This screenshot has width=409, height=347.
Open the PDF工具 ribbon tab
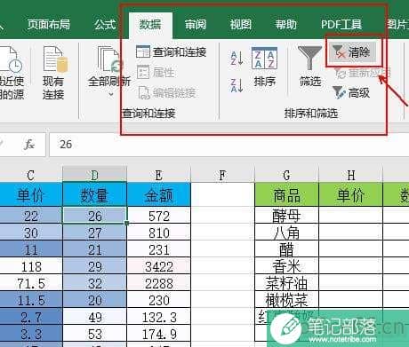point(341,25)
